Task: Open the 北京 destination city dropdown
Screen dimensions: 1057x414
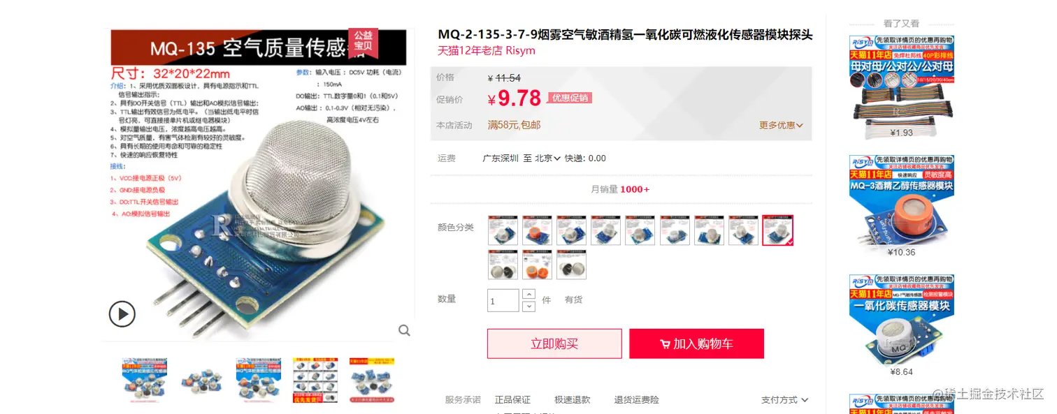Action: pos(547,158)
